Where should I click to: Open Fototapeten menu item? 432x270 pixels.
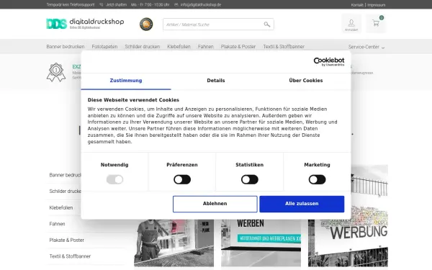[104, 47]
